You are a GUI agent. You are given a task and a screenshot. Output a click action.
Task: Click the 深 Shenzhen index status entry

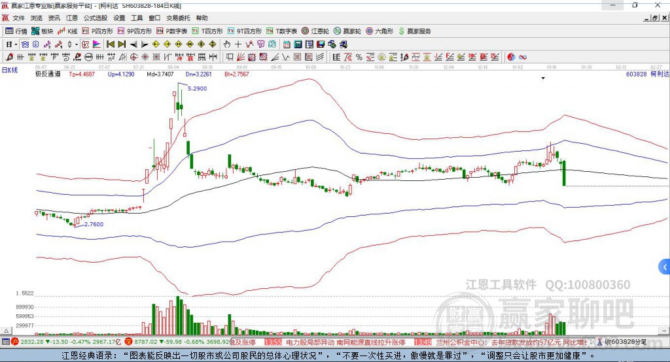(177, 342)
